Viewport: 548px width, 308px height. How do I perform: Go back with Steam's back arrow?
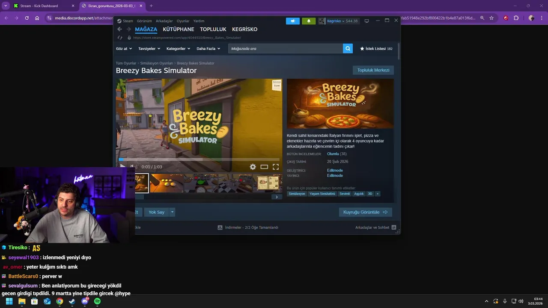pos(119,30)
